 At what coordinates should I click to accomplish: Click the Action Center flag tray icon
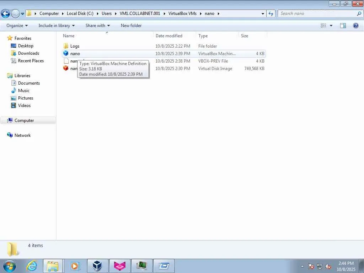click(311, 267)
